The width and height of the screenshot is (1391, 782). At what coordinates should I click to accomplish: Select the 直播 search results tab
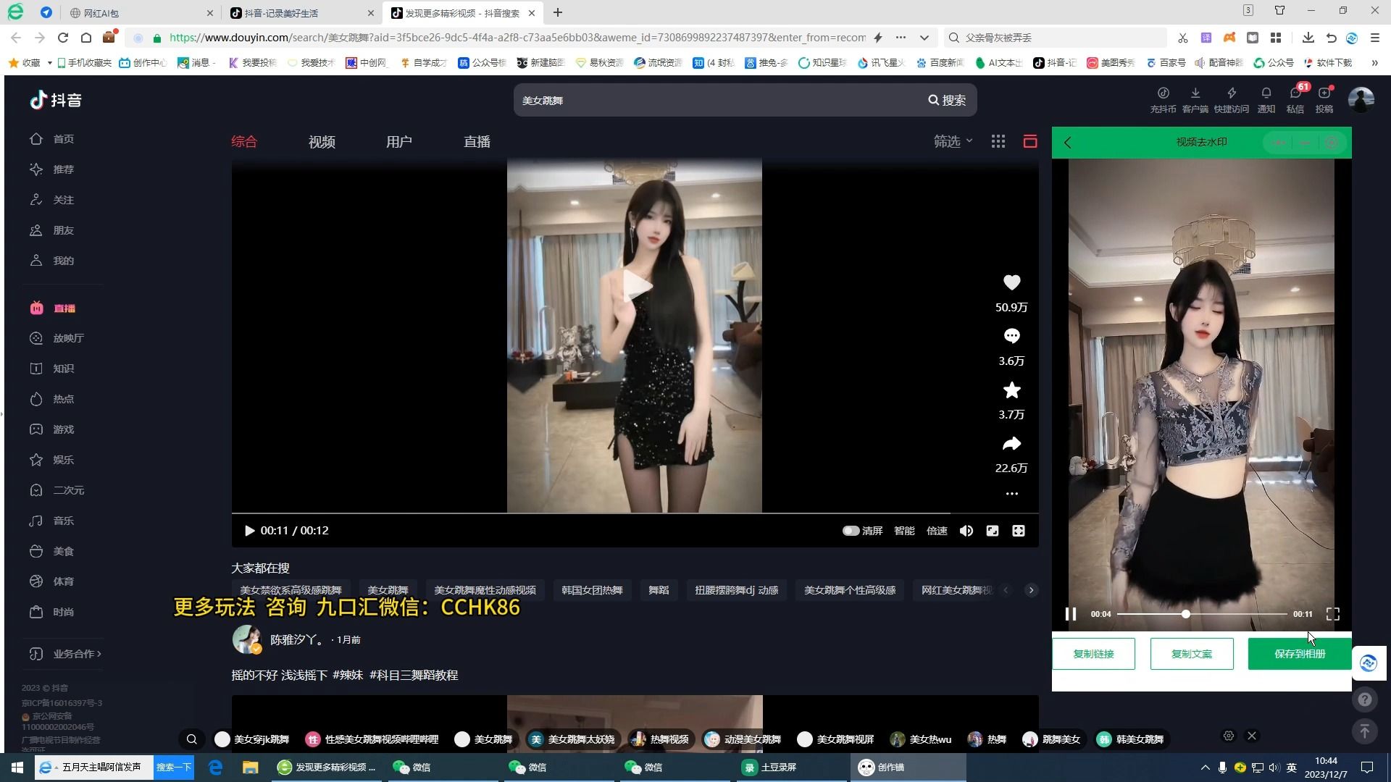click(477, 142)
